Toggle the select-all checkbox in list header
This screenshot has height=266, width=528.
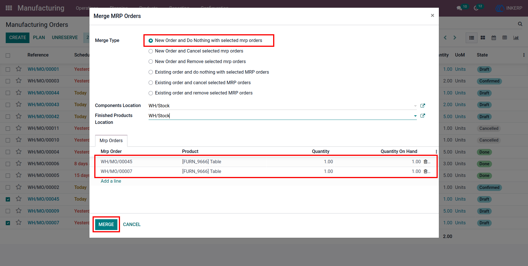pos(8,55)
